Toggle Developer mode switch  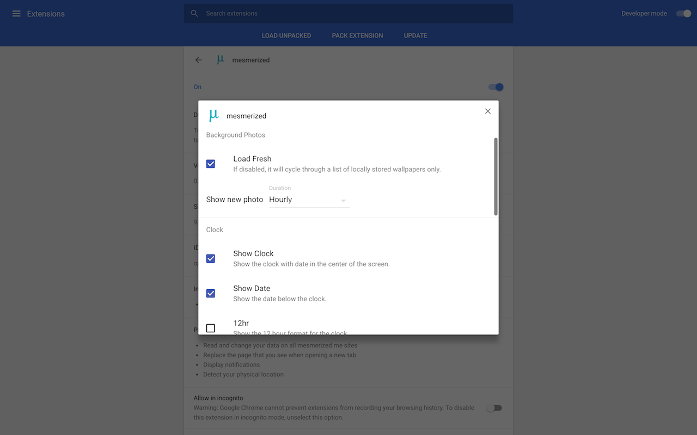click(x=683, y=14)
